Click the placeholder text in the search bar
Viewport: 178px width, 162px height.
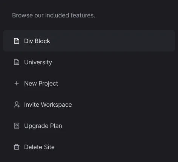(54, 16)
